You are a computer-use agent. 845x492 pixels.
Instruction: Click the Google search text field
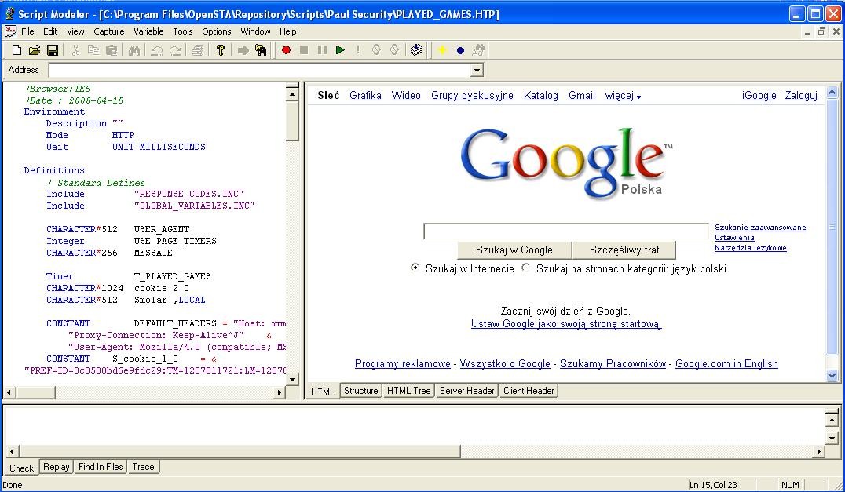tap(566, 231)
